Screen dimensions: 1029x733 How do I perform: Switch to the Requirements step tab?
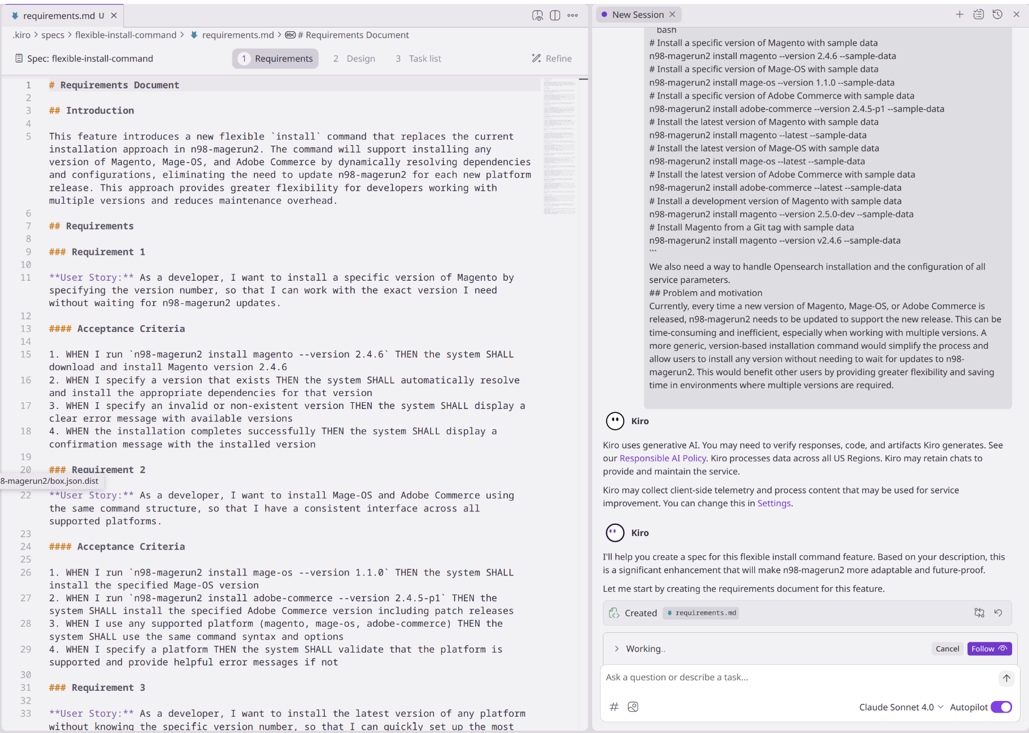276,59
